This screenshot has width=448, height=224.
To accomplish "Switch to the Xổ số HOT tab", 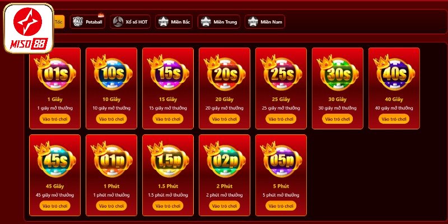I will (130, 22).
